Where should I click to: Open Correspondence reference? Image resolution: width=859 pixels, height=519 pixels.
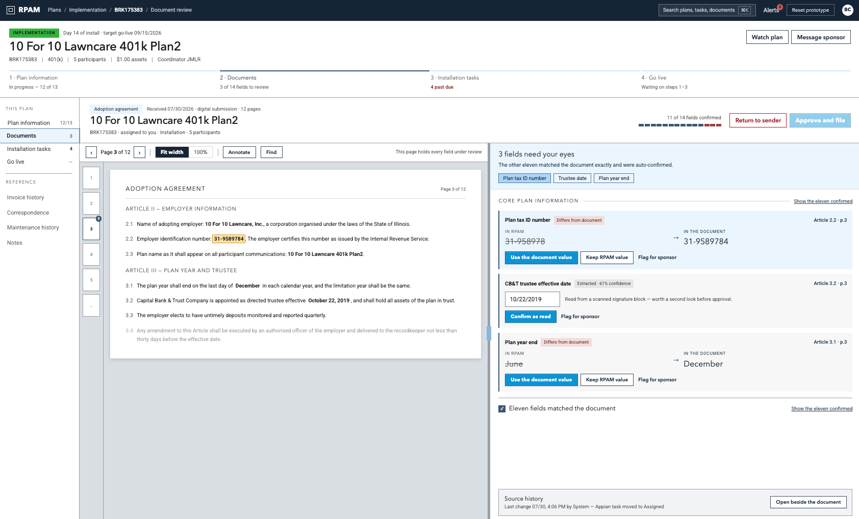point(28,213)
